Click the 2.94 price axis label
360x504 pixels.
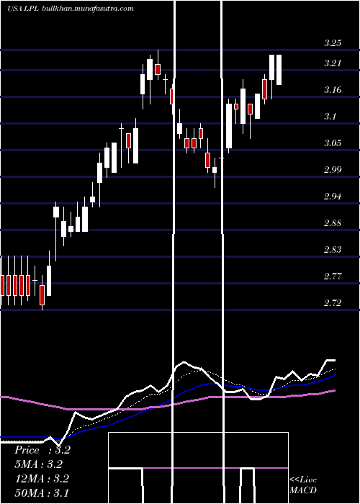pyautogui.click(x=333, y=197)
